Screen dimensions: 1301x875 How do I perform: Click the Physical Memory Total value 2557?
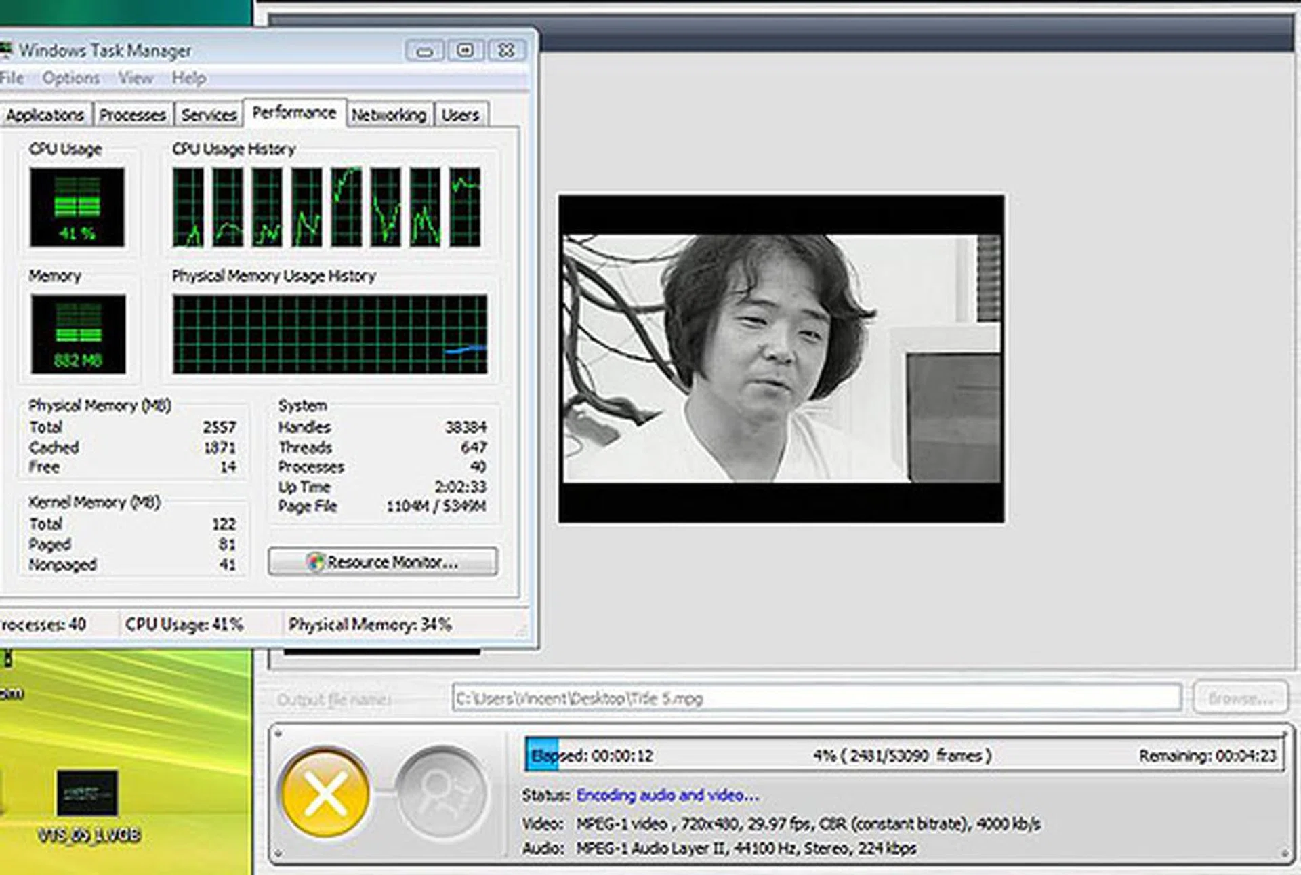(220, 427)
